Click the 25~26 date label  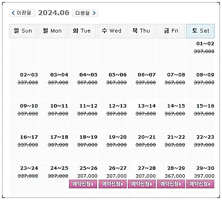pyautogui.click(x=88, y=168)
